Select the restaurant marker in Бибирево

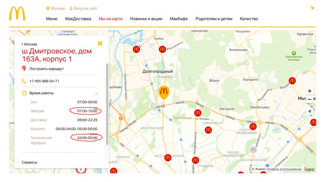(208, 130)
